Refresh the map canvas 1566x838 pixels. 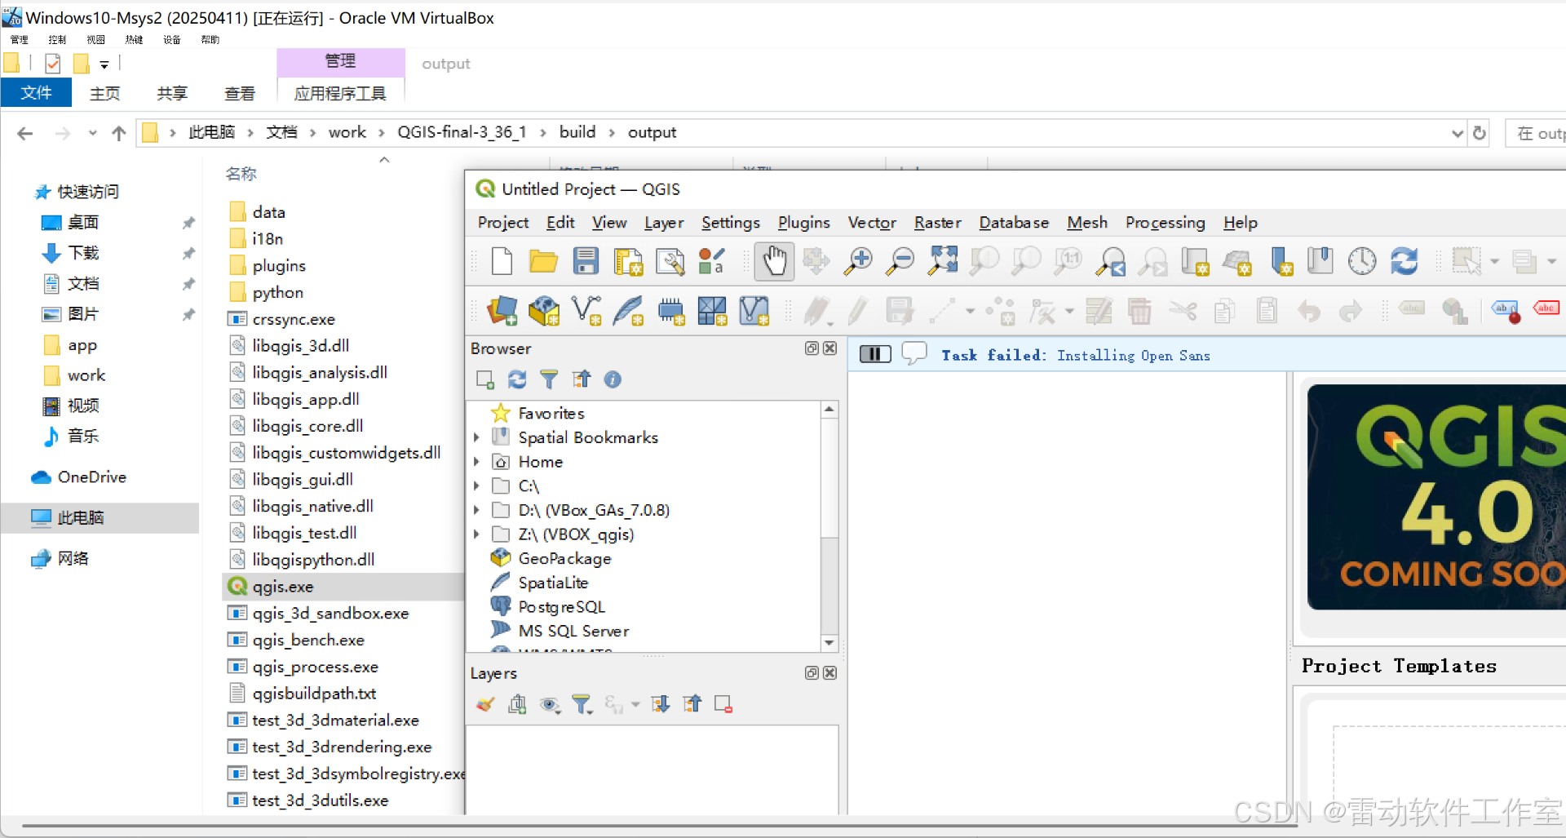coord(1404,261)
